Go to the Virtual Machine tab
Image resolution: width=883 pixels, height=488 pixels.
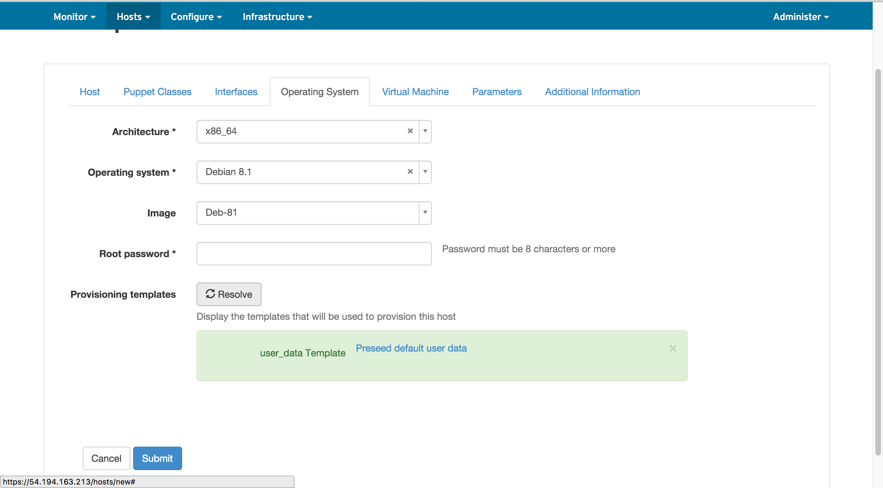pyautogui.click(x=415, y=92)
